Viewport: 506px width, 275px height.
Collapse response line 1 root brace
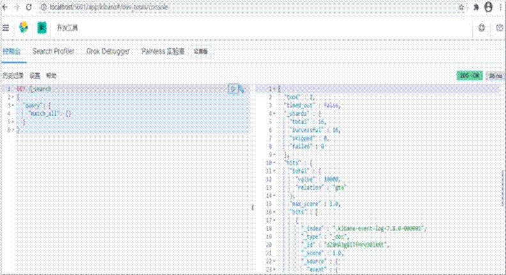pyautogui.click(x=275, y=89)
